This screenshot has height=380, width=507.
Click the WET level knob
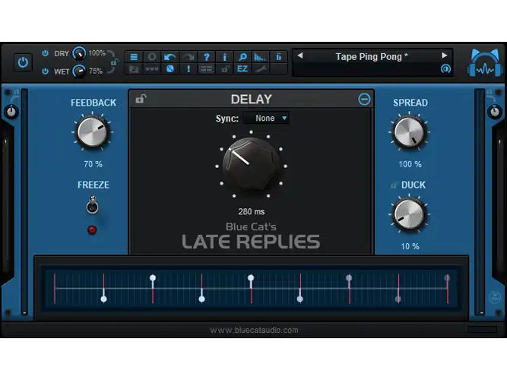click(79, 71)
